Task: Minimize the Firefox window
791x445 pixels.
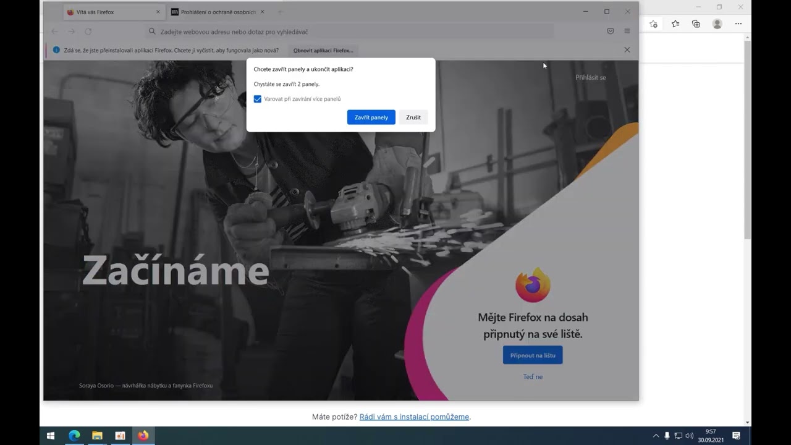Action: click(x=585, y=11)
